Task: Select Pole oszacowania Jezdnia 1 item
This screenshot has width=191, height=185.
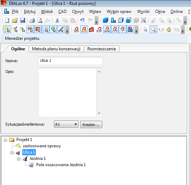Action: click(x=61, y=165)
